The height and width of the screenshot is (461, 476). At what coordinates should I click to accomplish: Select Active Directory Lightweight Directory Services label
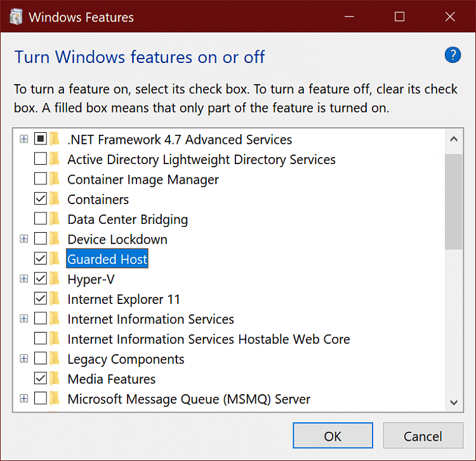(x=202, y=160)
